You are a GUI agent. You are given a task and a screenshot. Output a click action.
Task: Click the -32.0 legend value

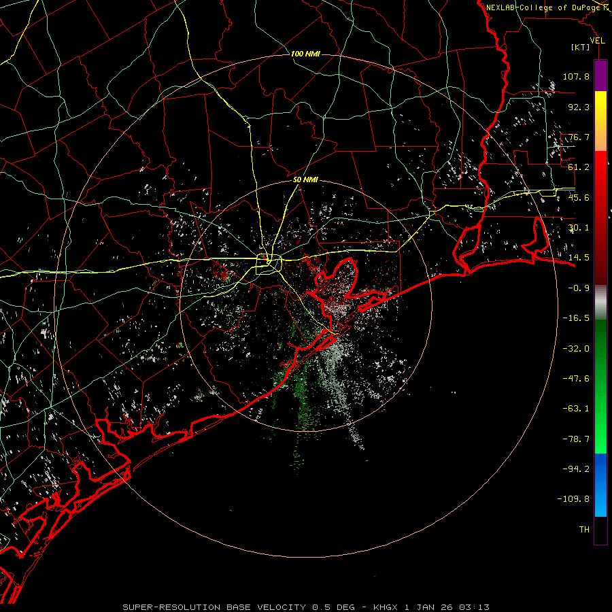click(576, 349)
